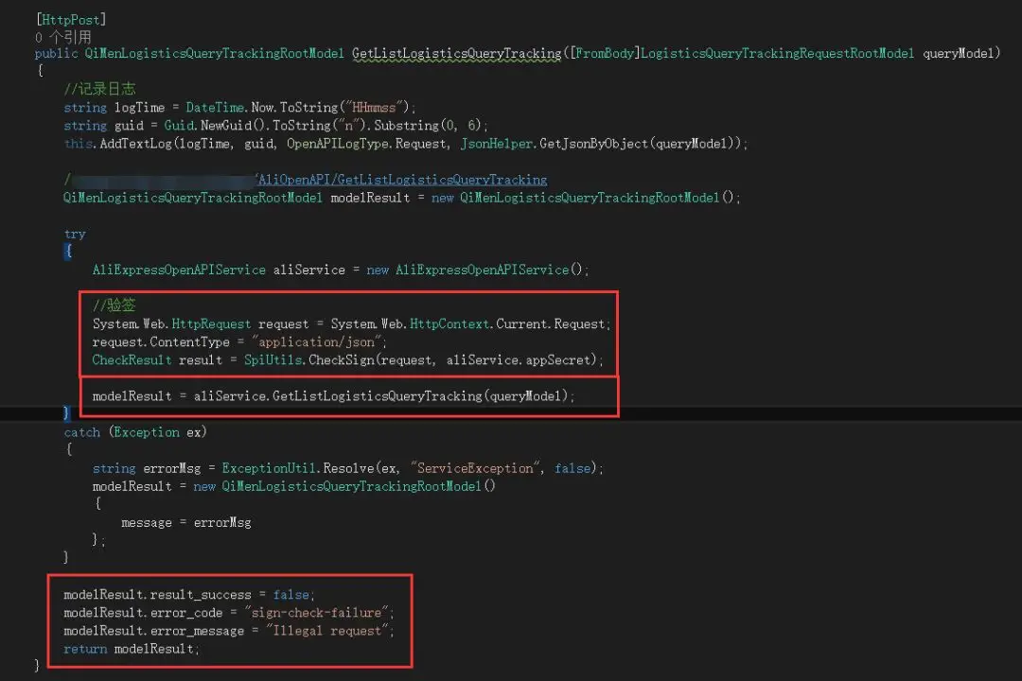Click the false value assigned to result_success
The image size is (1022, 681).
pos(291,595)
